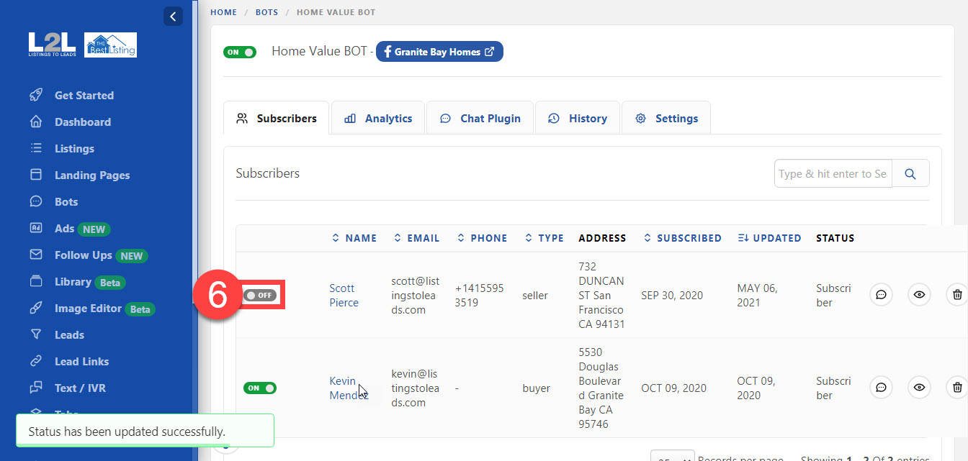Viewport: 968px width, 461px height.
Task: Click the Leads funnel icon
Action: (36, 334)
